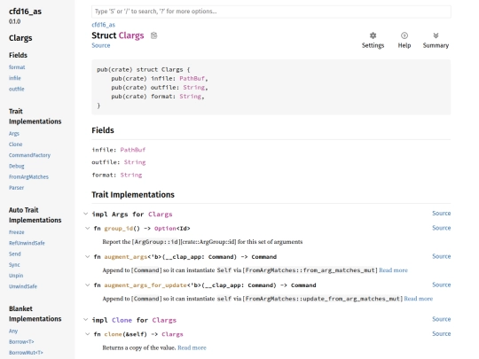Collapse the impl Clone for Clargs section
The image size is (479, 359).
[x=86, y=320]
